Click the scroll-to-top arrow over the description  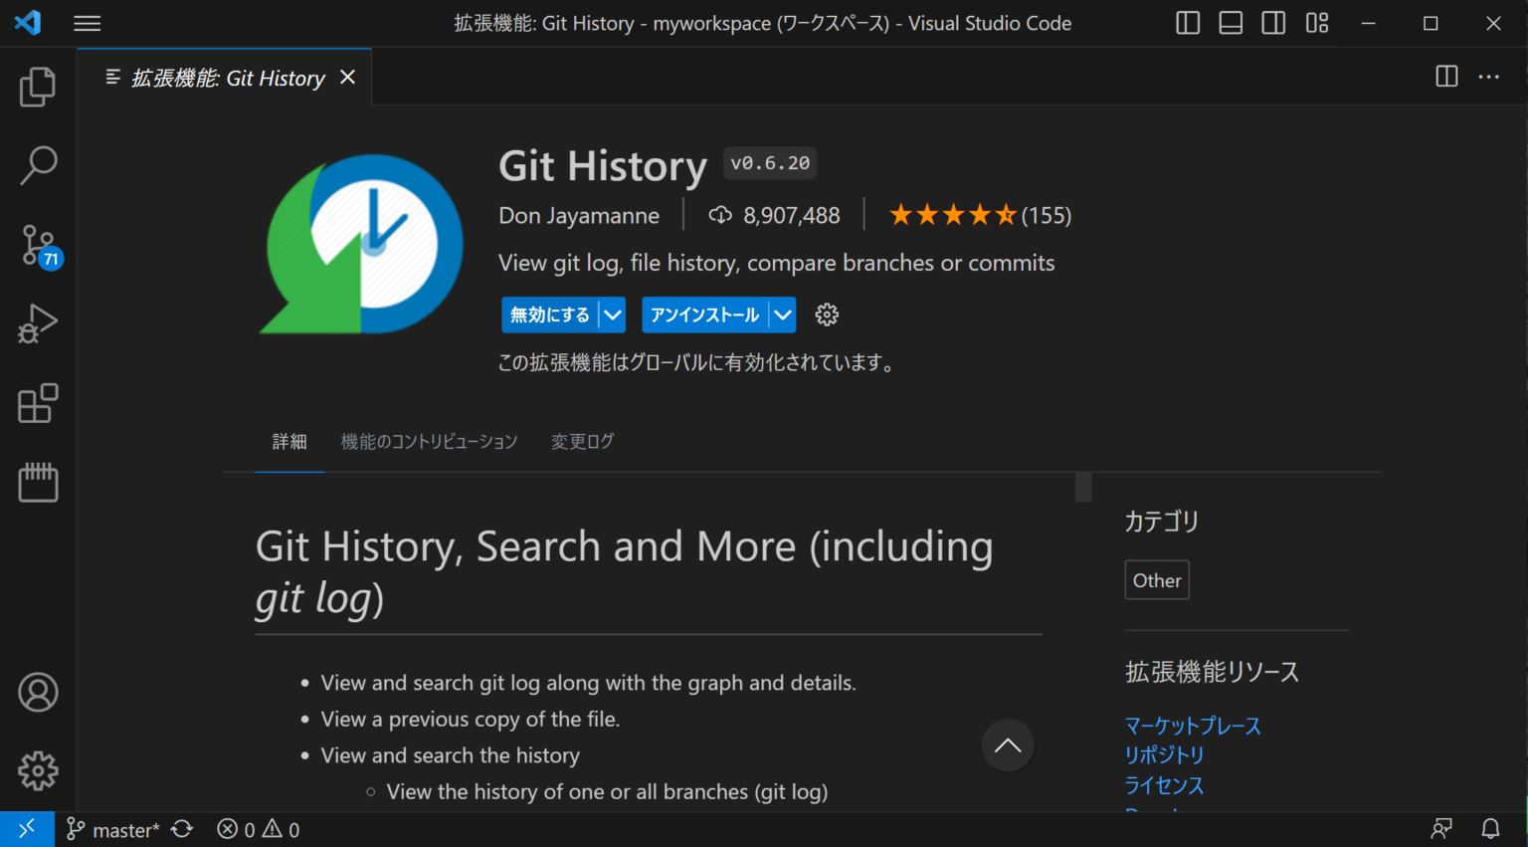[x=1008, y=744]
